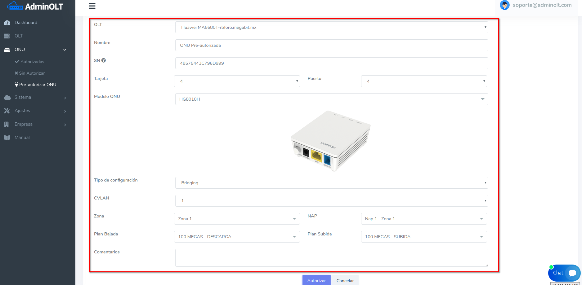This screenshot has width=582, height=285.
Task: Click the Ajustes tools icon
Action: pos(7,111)
